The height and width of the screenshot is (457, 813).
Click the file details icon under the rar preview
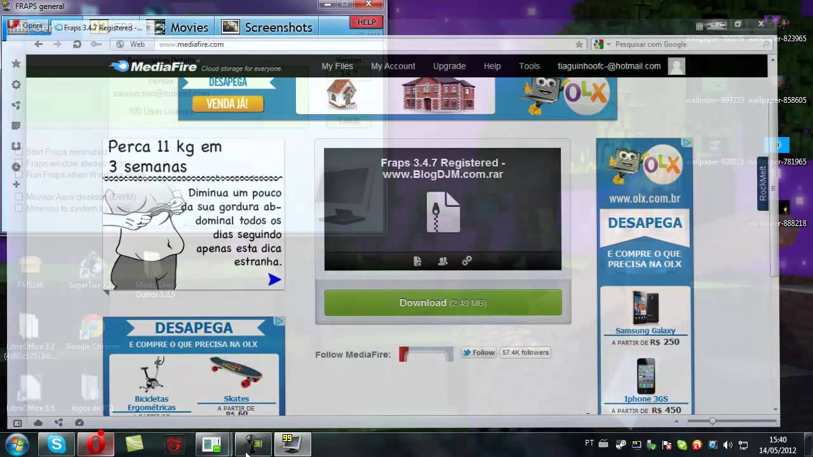pos(417,261)
